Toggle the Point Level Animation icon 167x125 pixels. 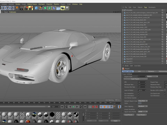click(x=115, y=107)
